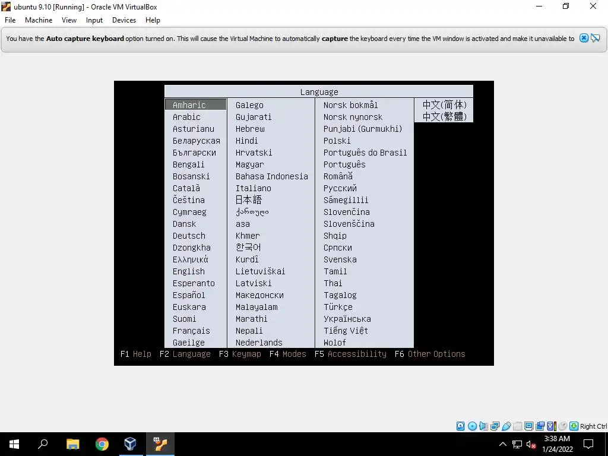This screenshot has height=456, width=608.
Task: Open the File menu
Action: coord(10,20)
